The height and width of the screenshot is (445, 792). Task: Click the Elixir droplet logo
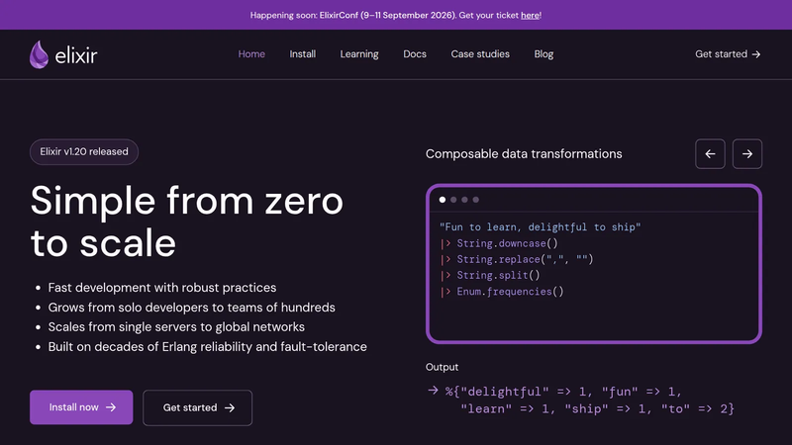pos(39,54)
